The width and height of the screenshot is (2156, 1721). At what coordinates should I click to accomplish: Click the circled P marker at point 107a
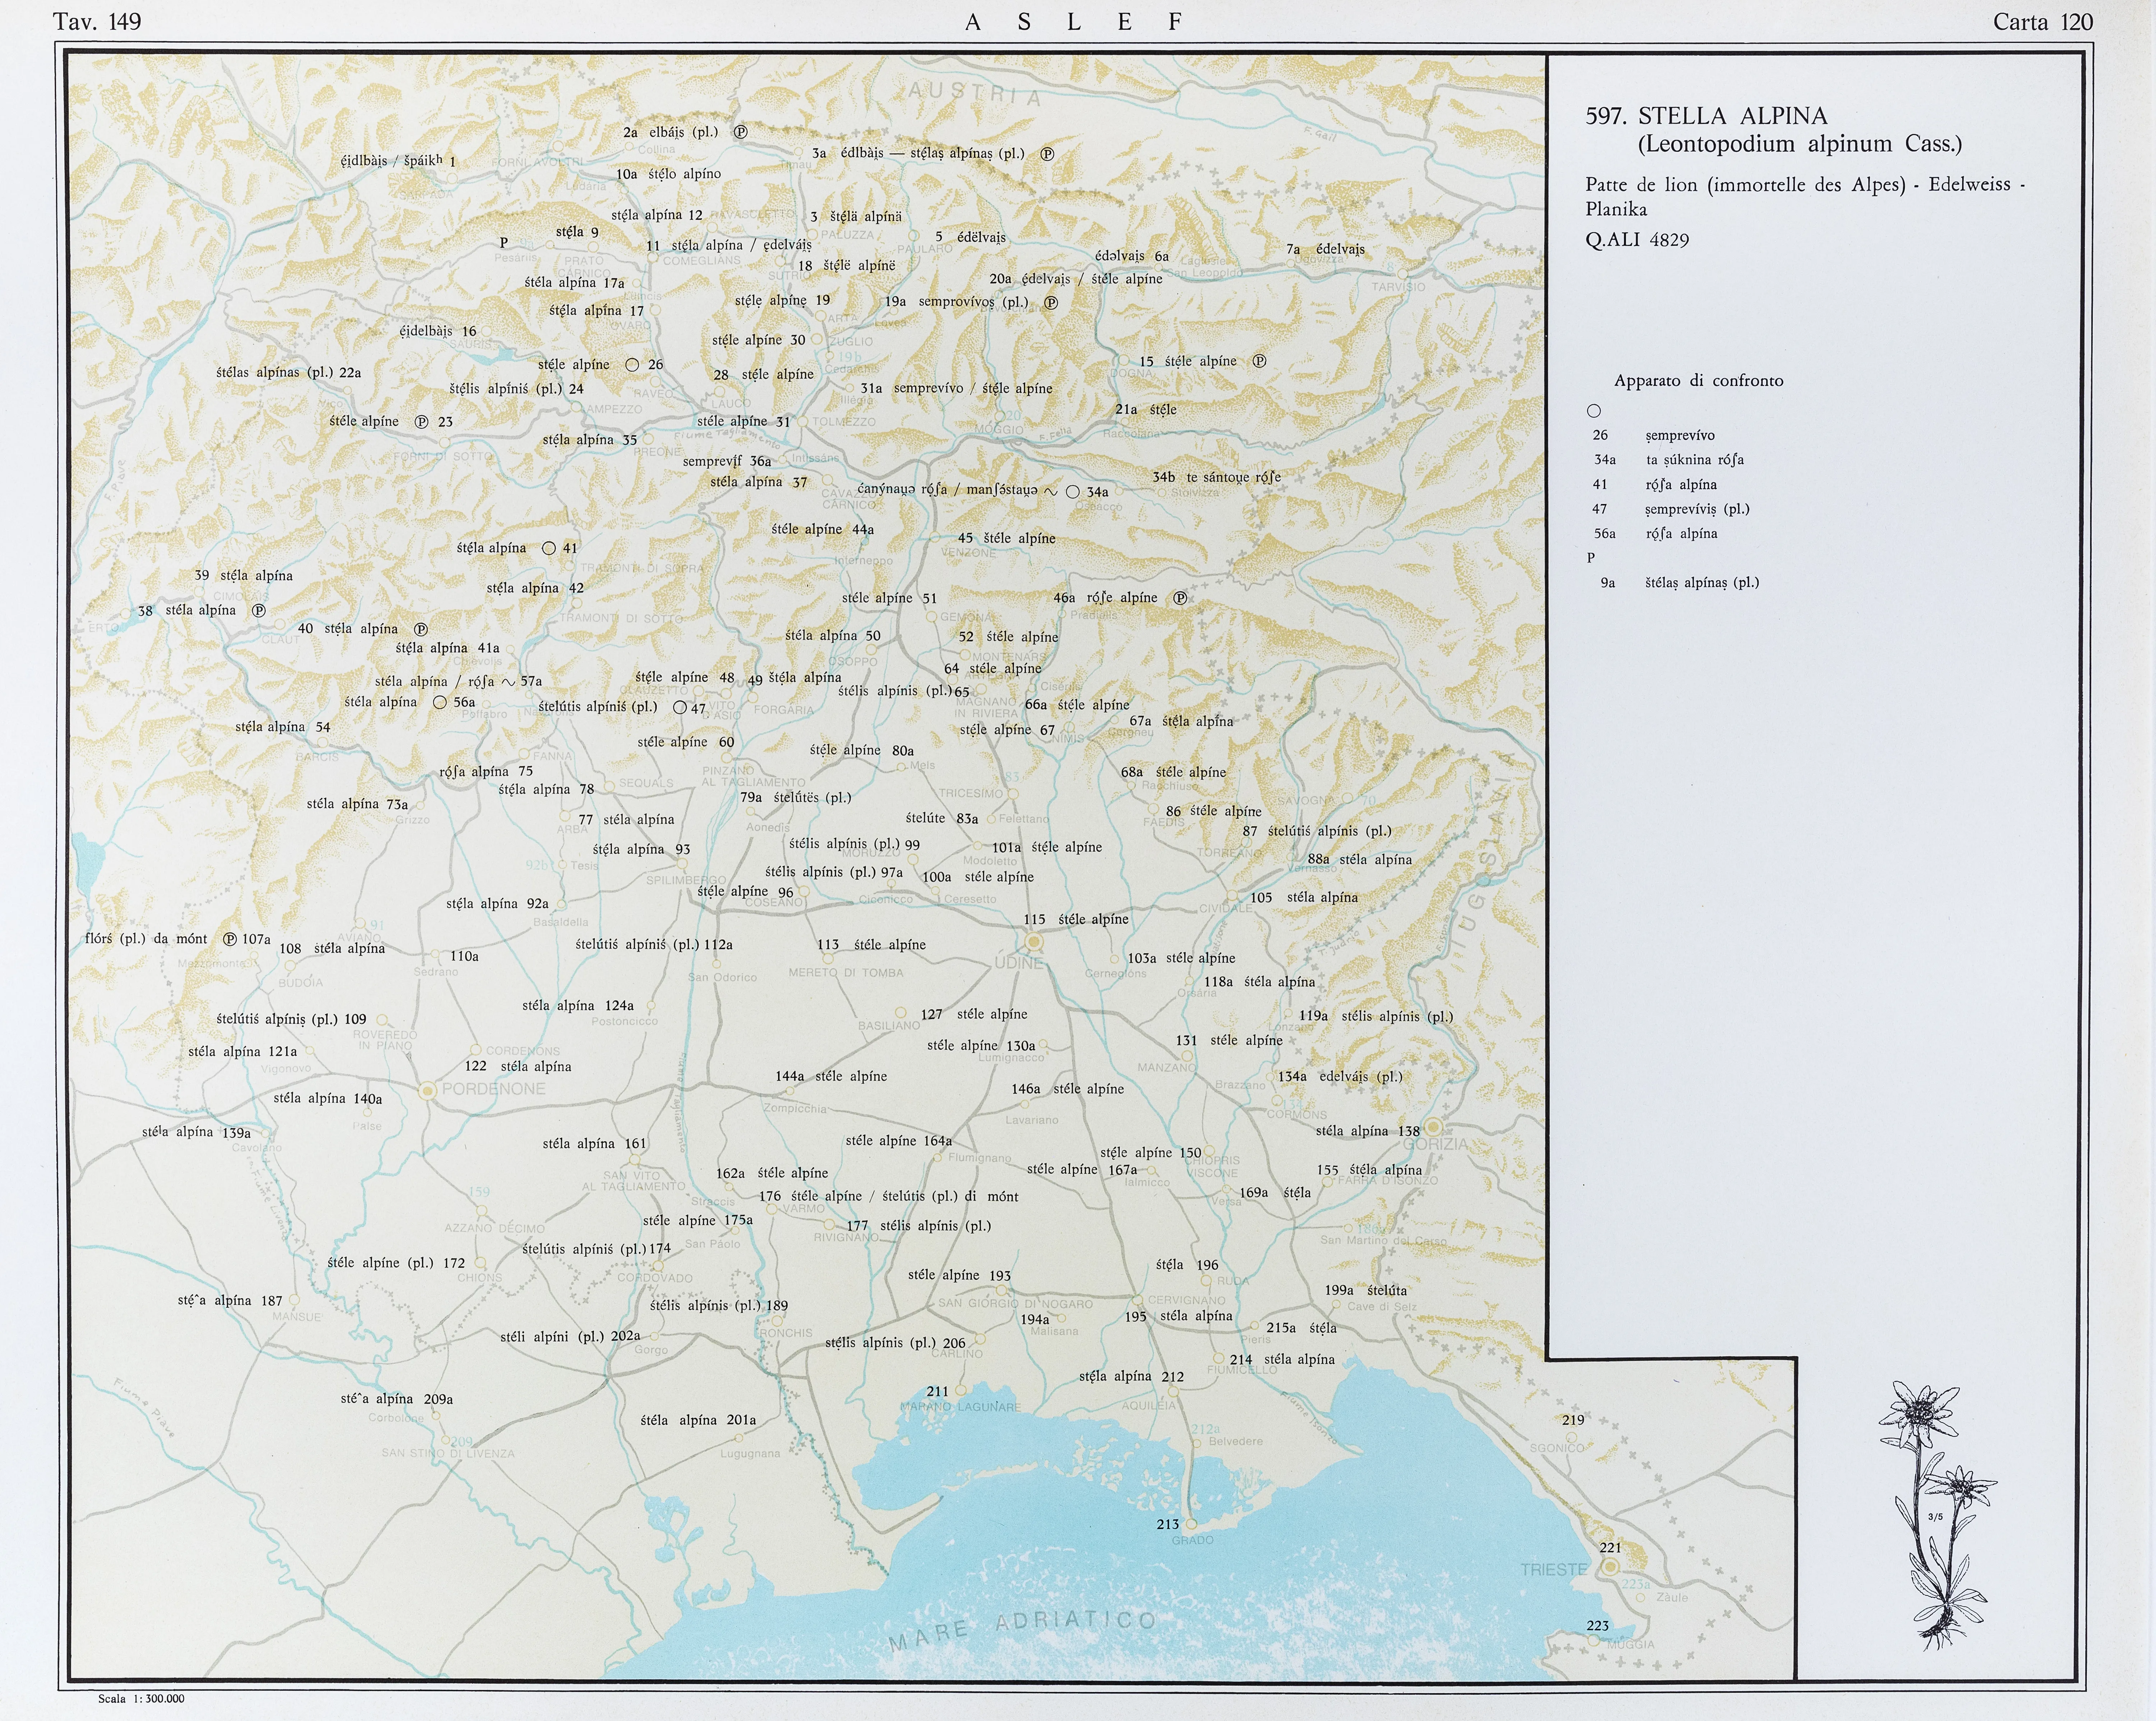pyautogui.click(x=230, y=939)
